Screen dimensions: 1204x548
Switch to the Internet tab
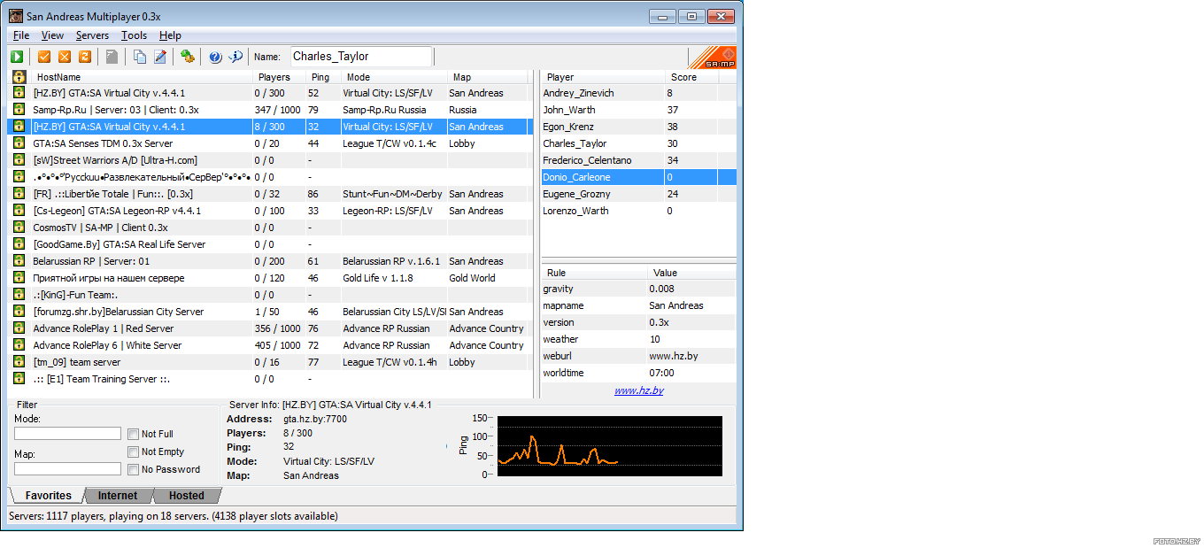(118, 496)
